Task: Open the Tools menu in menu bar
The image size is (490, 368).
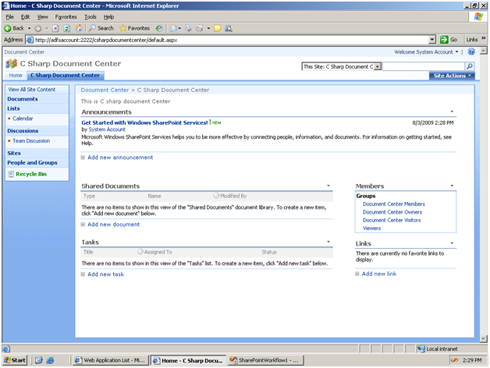Action: click(x=91, y=16)
